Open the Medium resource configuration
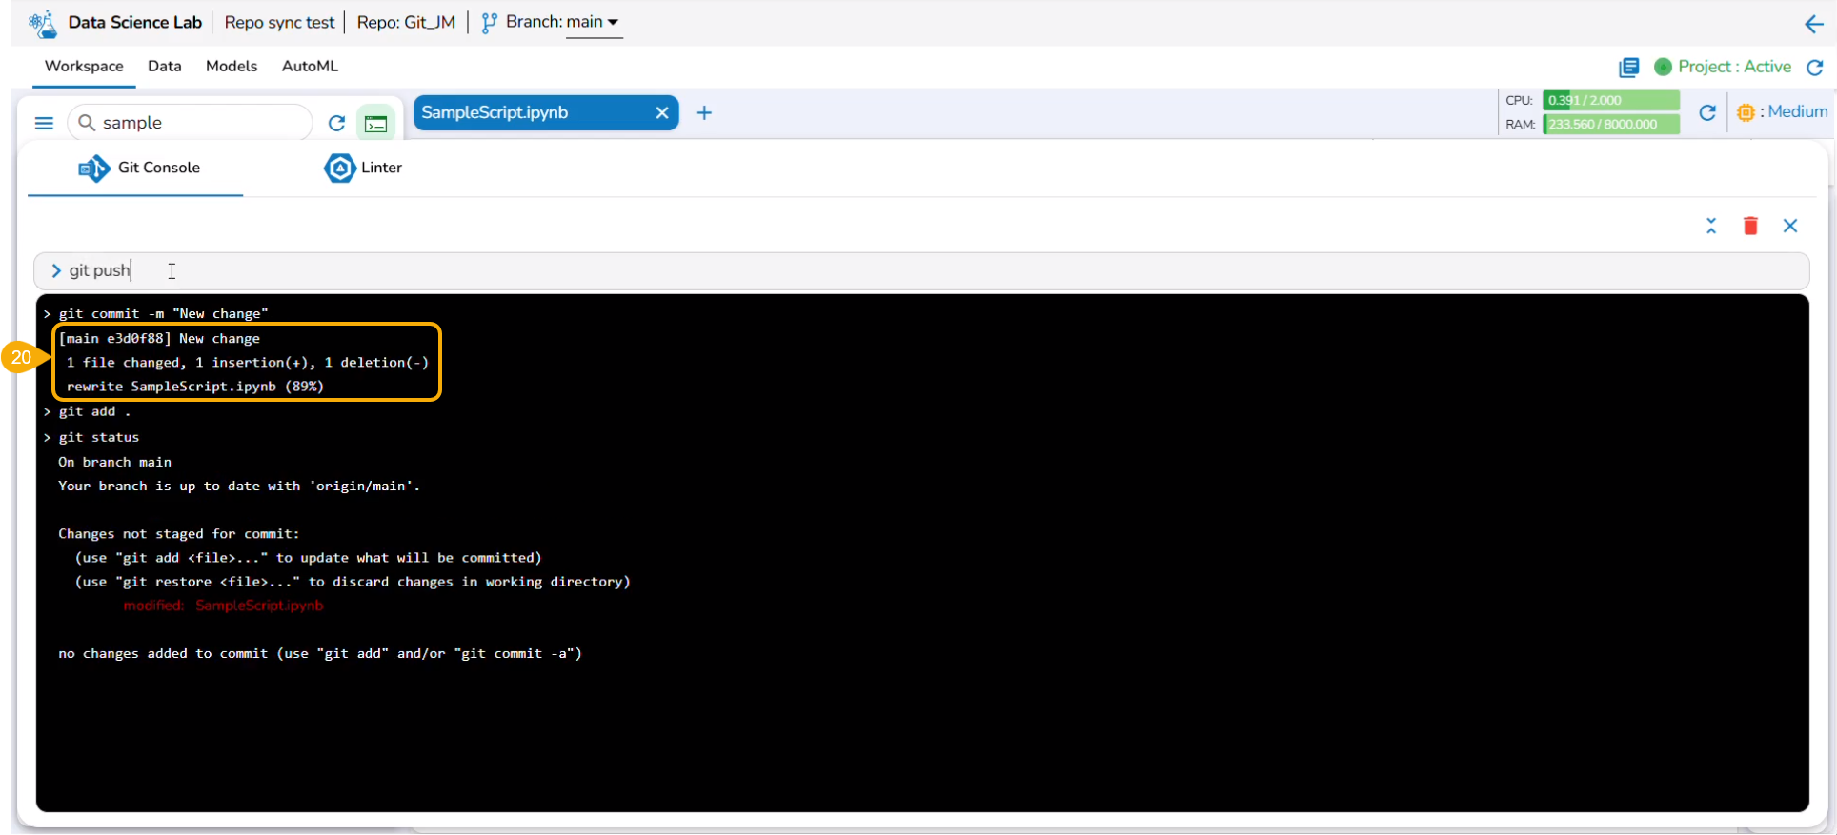 pyautogui.click(x=1782, y=111)
